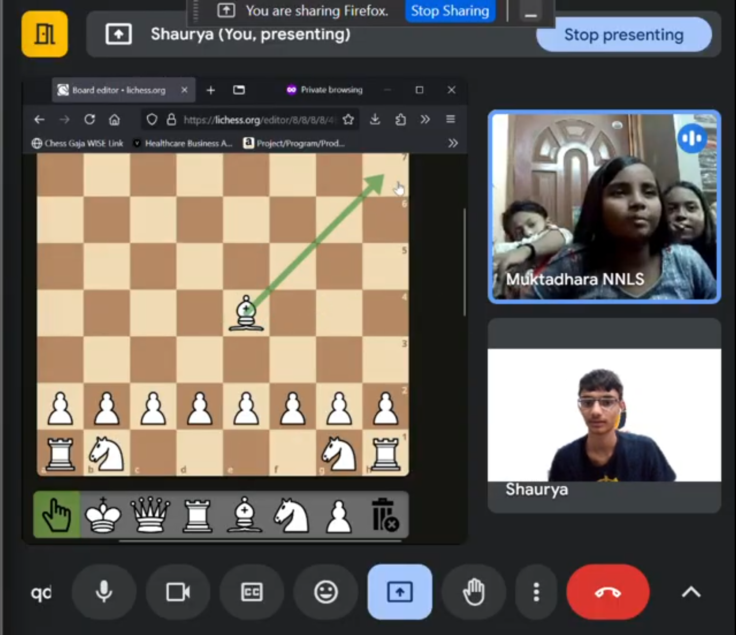
Task: Show more bookmarks with the double chevron
Action: click(x=452, y=143)
